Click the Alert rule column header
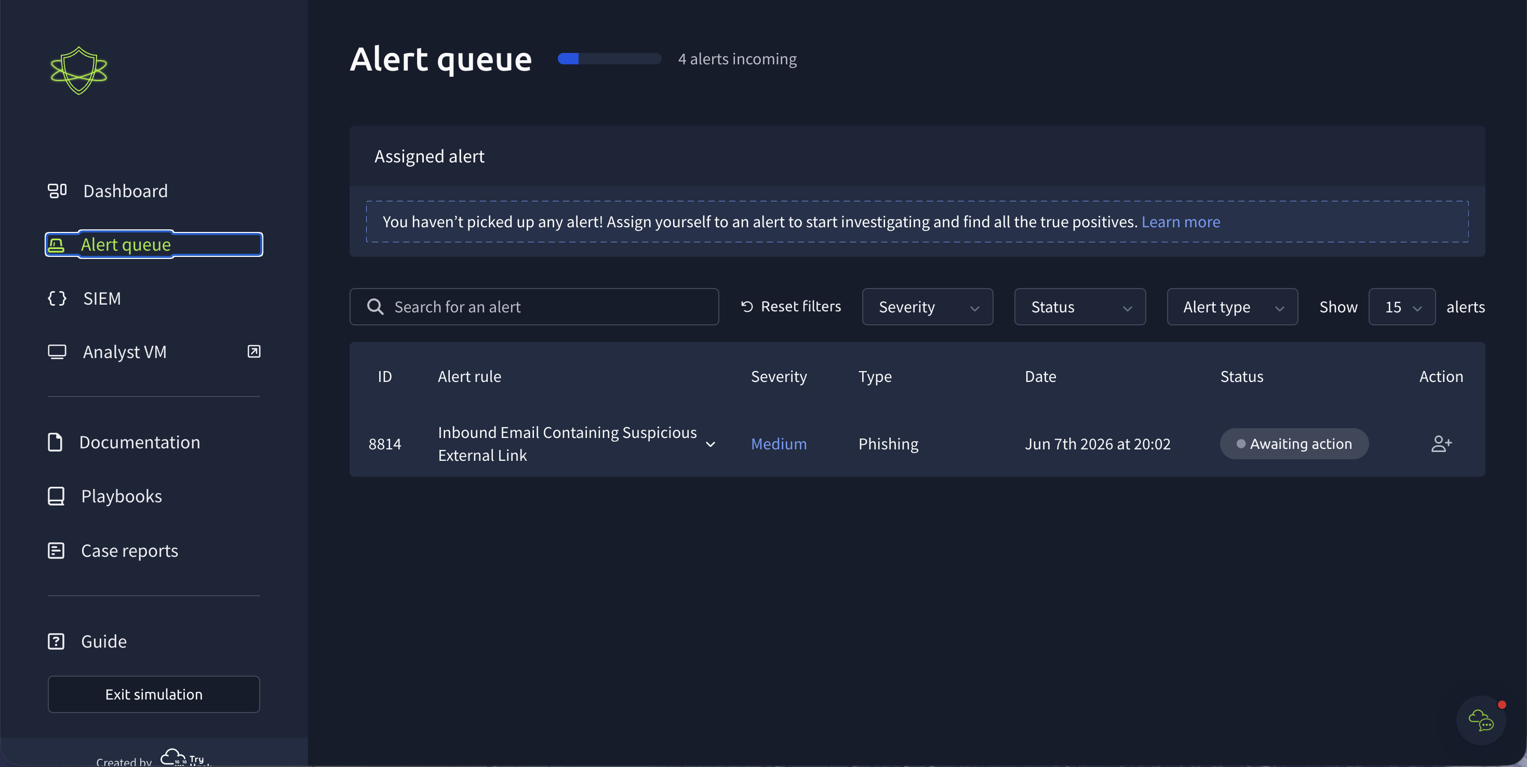1527x767 pixels. pos(469,376)
